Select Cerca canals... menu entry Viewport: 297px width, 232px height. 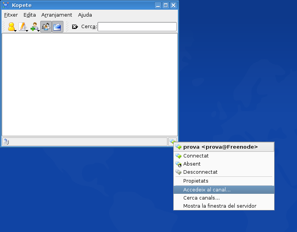(224, 198)
